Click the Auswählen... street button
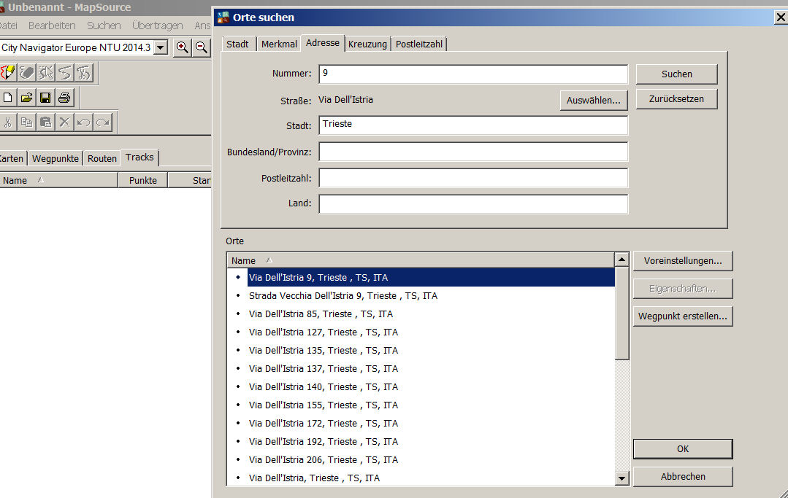The width and height of the screenshot is (788, 498). coord(594,101)
